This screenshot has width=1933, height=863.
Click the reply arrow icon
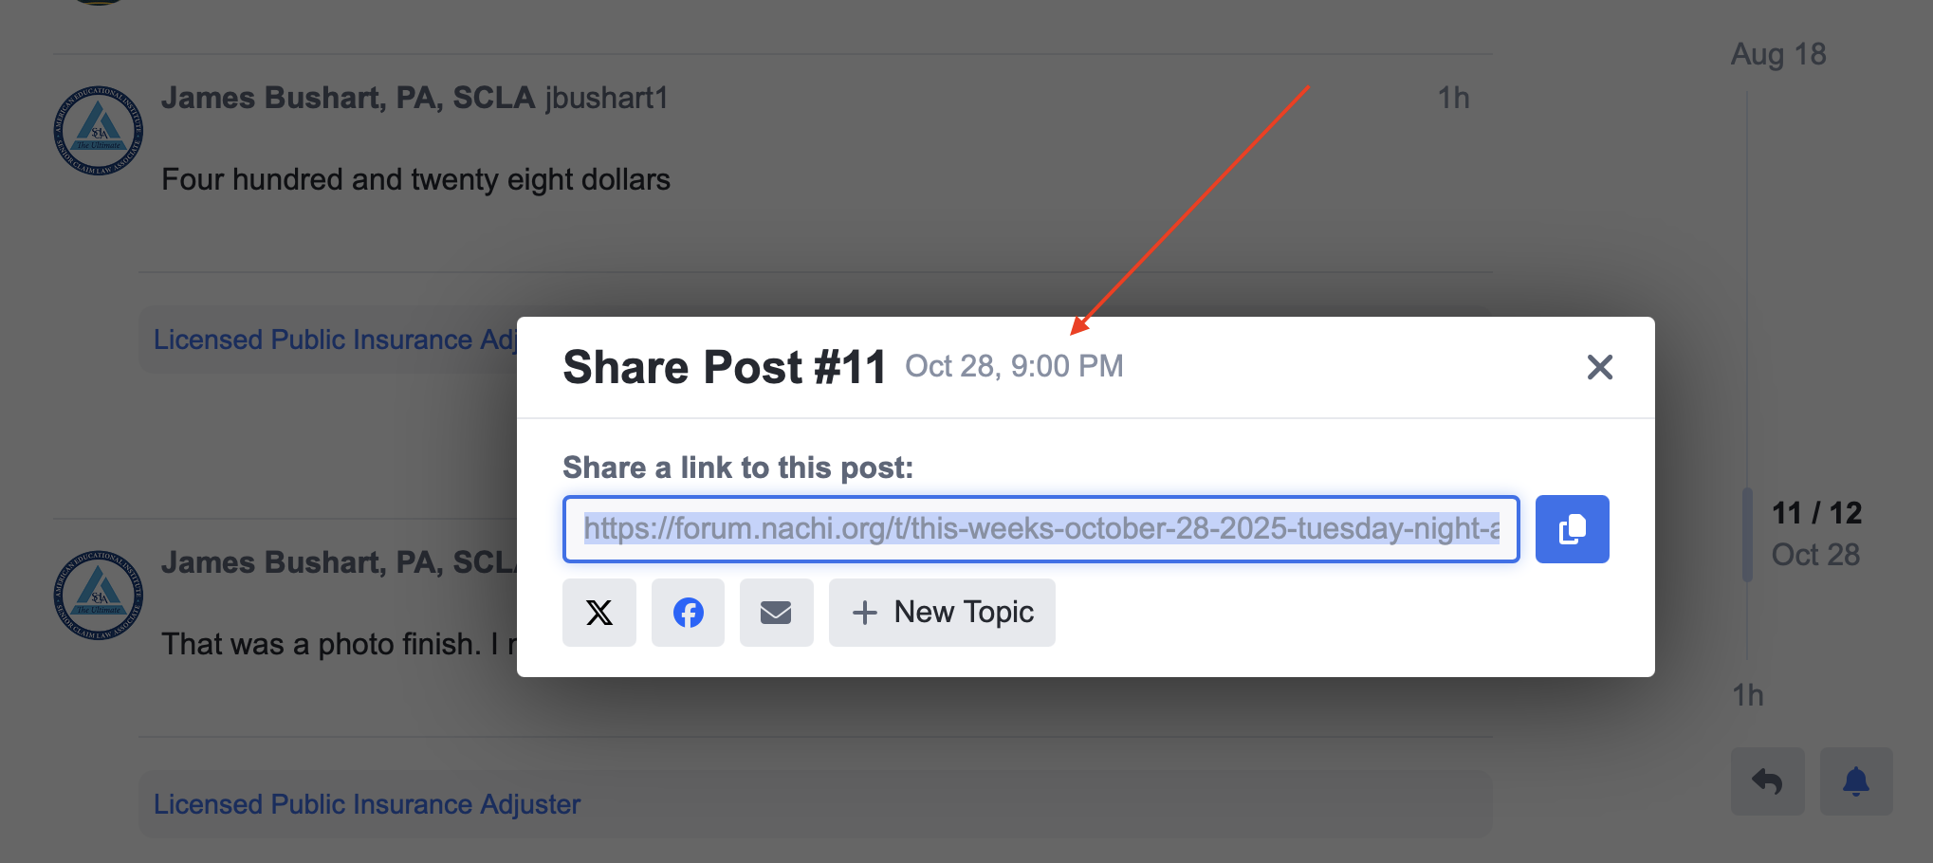(x=1767, y=781)
